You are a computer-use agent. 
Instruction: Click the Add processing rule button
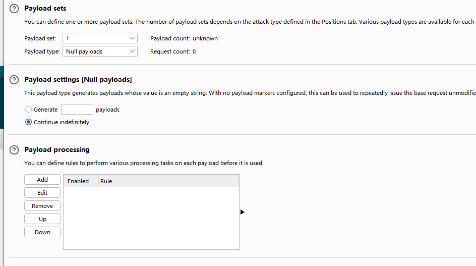click(42, 180)
